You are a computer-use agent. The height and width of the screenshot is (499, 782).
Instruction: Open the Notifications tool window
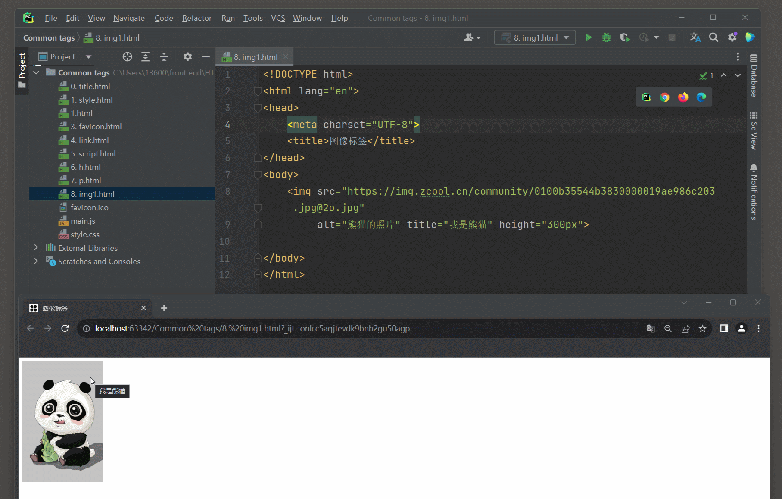[x=754, y=192]
